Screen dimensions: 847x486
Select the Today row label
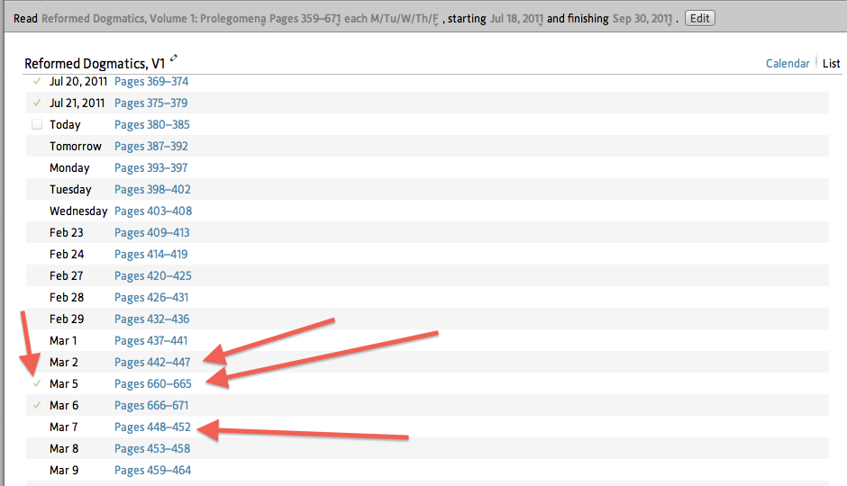(x=65, y=124)
